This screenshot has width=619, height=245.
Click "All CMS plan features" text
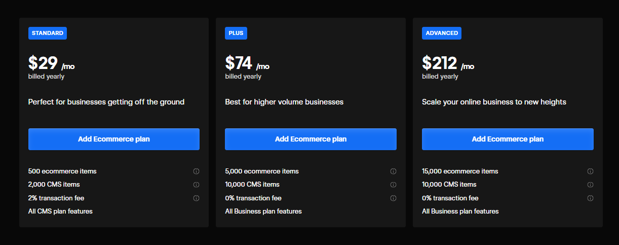pyautogui.click(x=60, y=211)
